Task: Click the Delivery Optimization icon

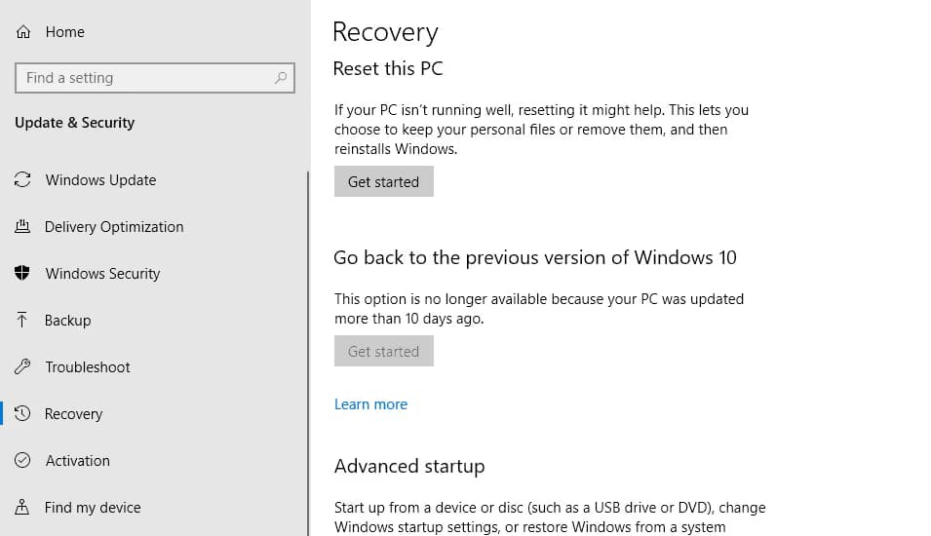Action: (22, 227)
